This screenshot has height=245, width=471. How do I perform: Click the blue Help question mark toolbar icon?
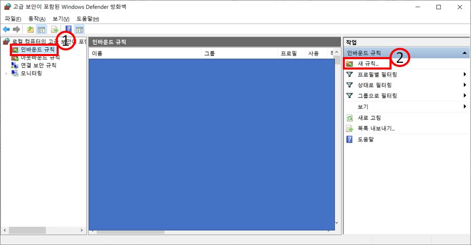click(69, 30)
